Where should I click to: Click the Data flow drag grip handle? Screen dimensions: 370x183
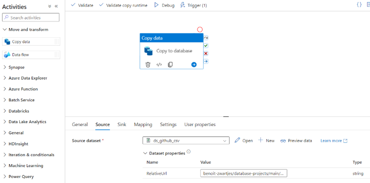click(56, 55)
